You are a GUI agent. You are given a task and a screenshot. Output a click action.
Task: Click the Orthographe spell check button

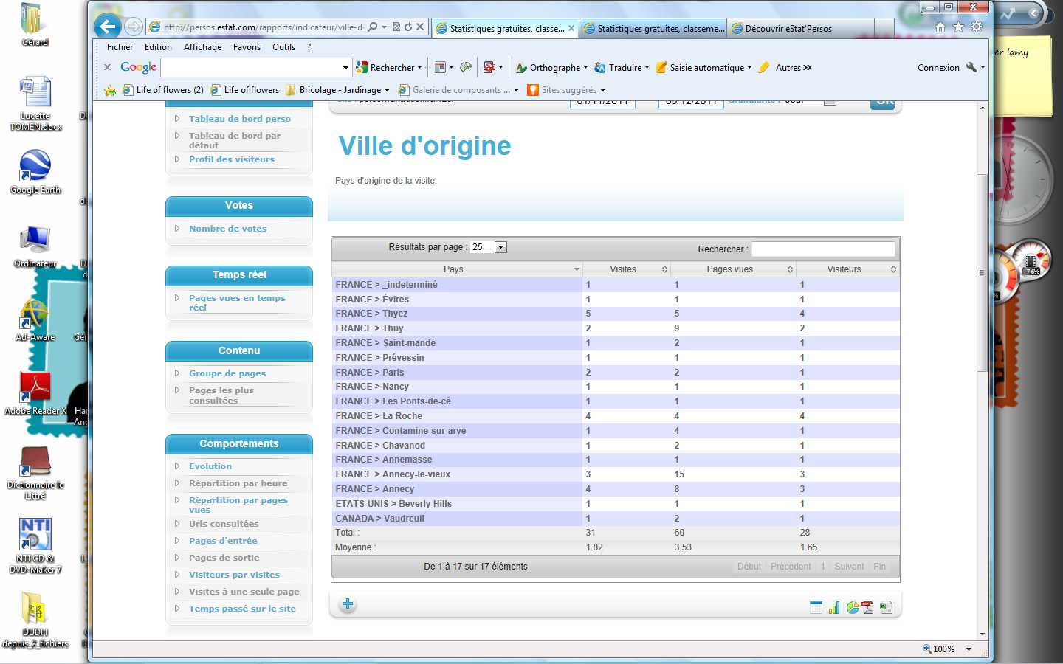[550, 68]
